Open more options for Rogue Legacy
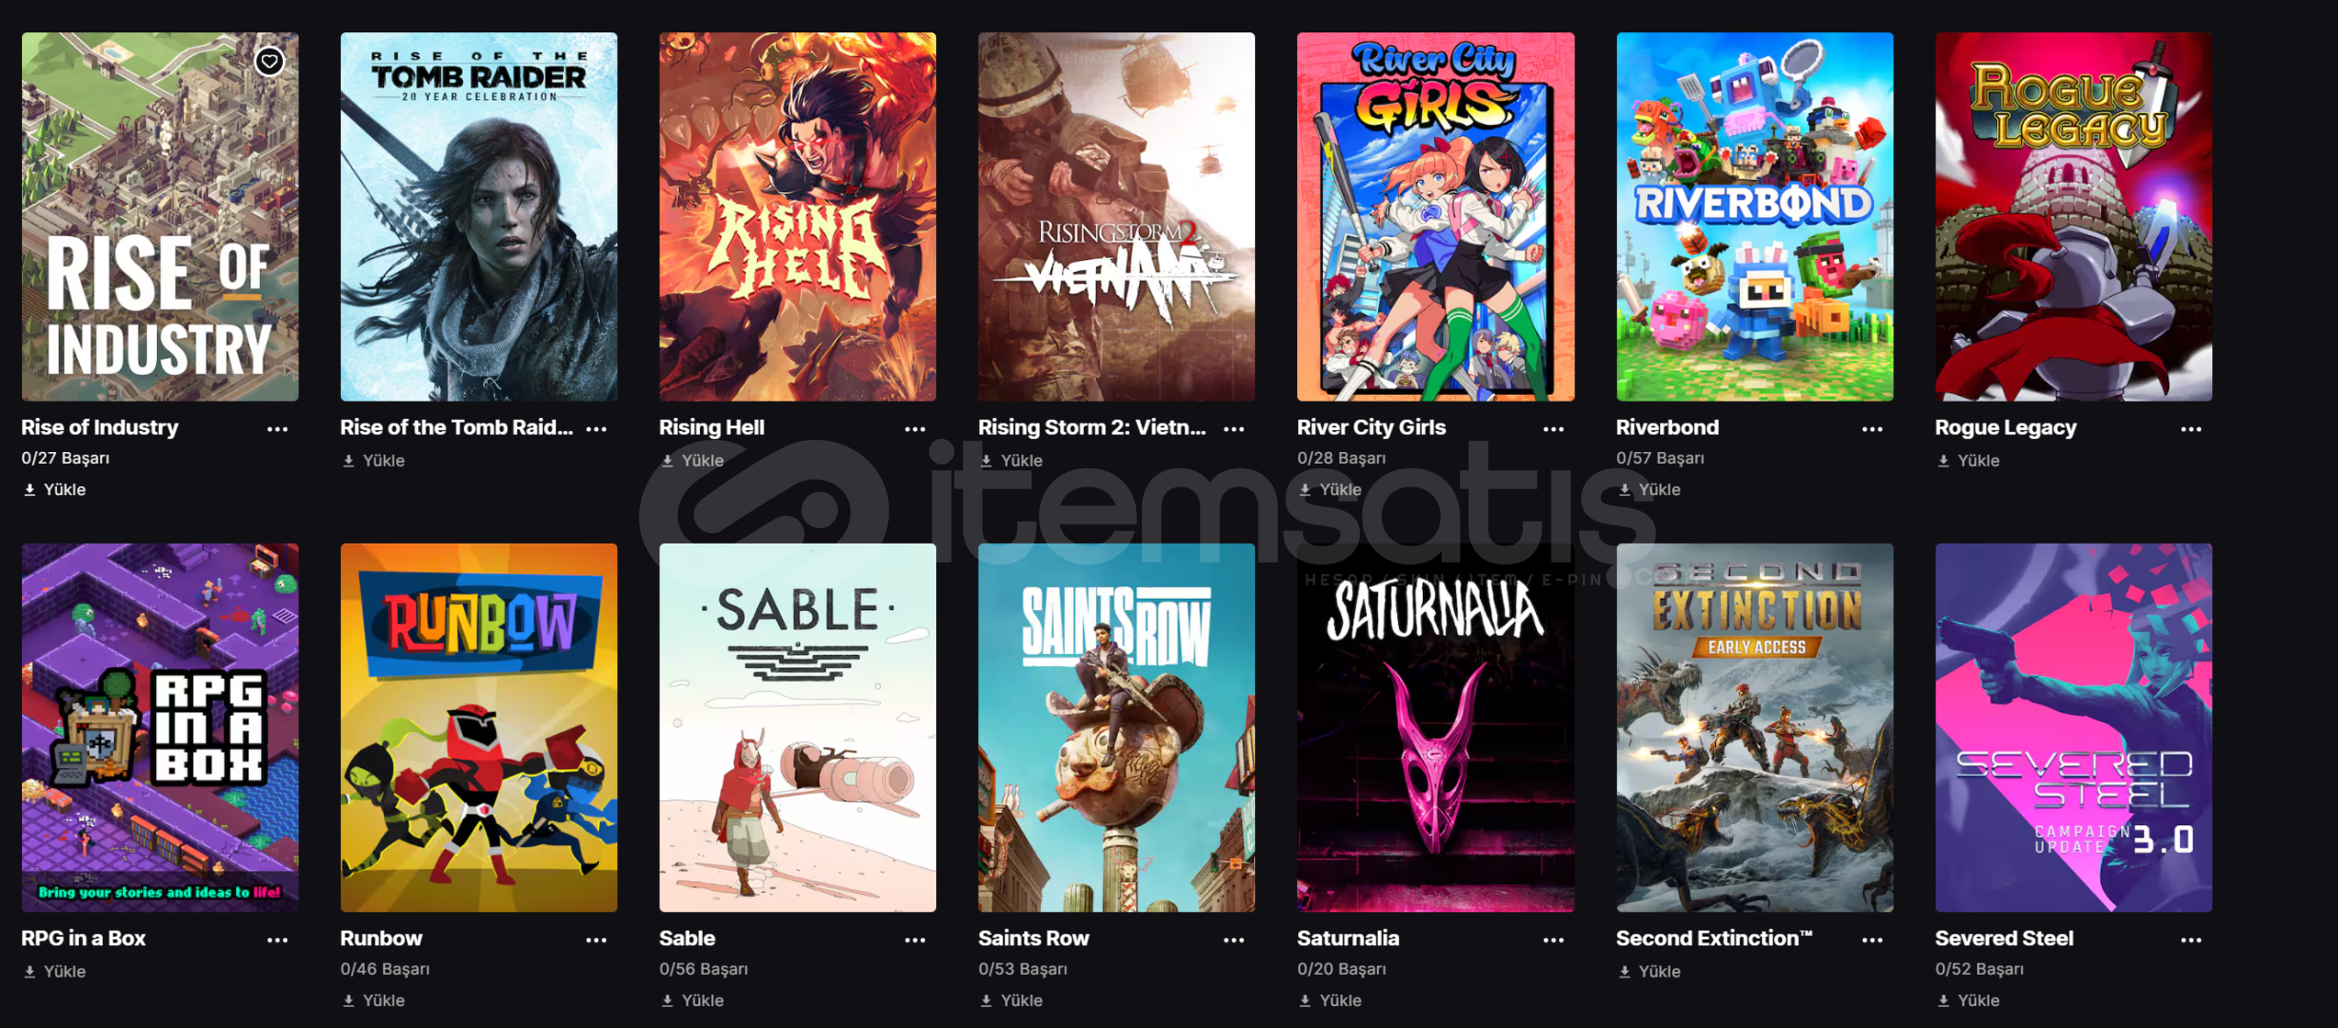The width and height of the screenshot is (2338, 1028). [2191, 429]
